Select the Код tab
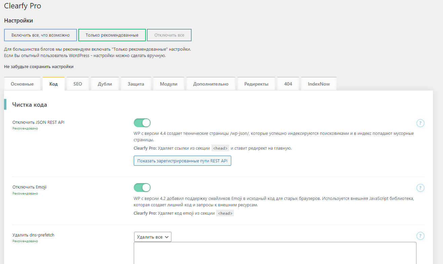Screen dimensions: 443x264 click(x=53, y=84)
